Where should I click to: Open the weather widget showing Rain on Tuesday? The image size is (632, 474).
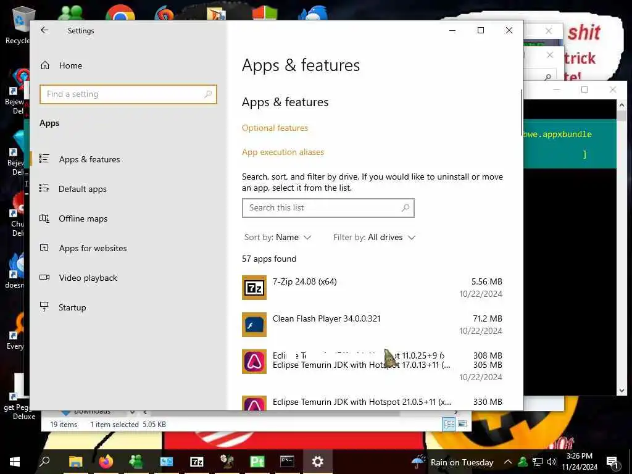coord(453,462)
